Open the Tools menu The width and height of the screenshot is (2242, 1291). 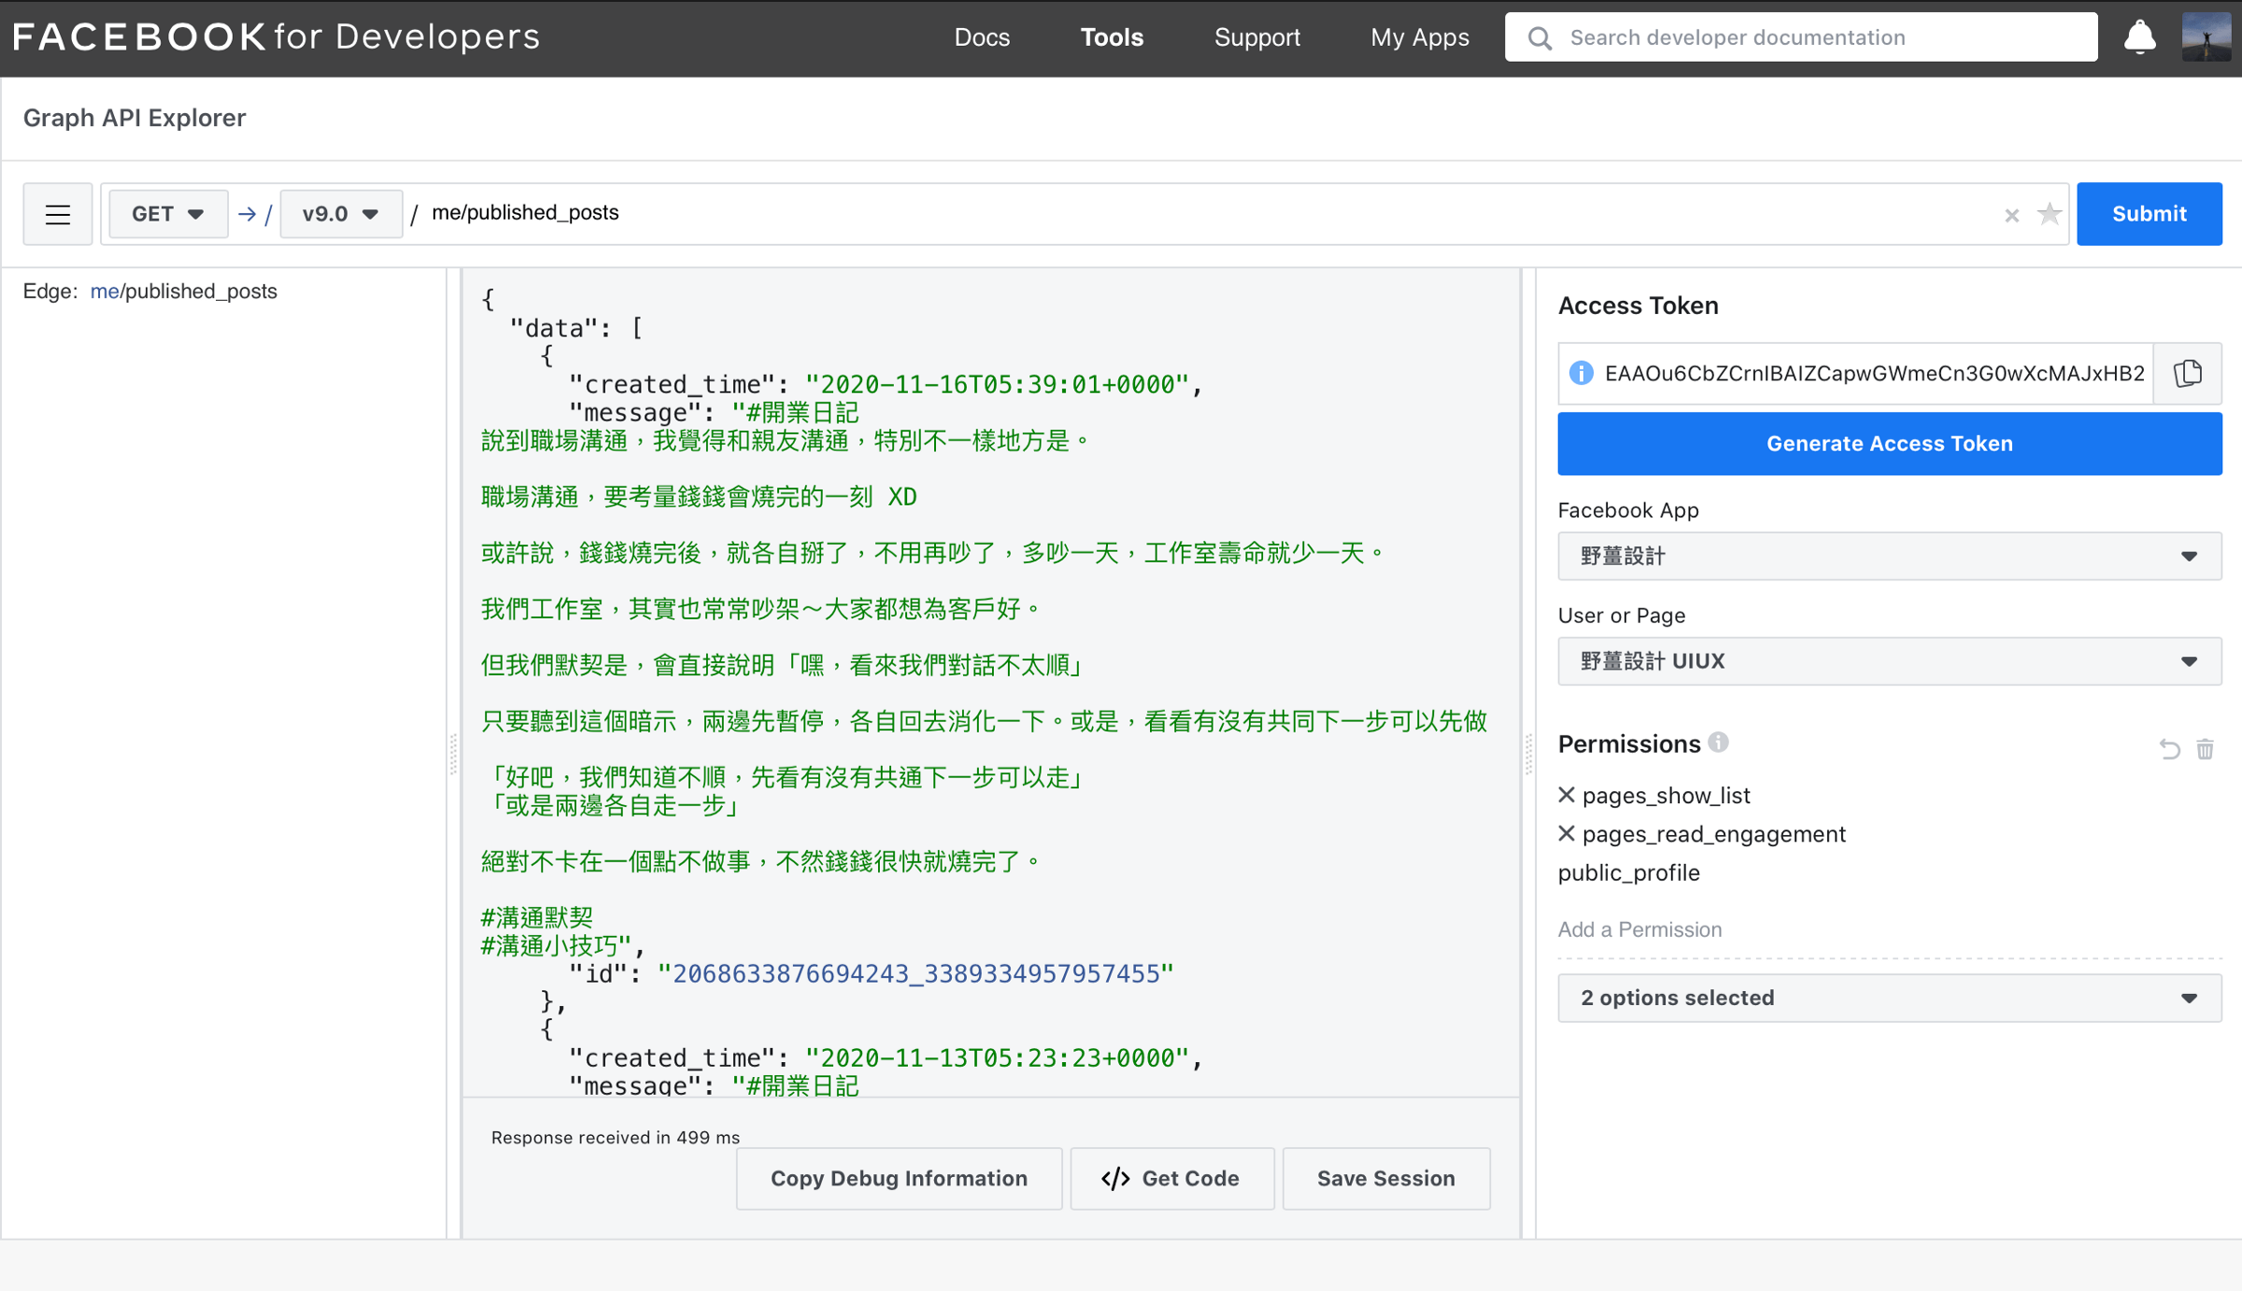1112,37
